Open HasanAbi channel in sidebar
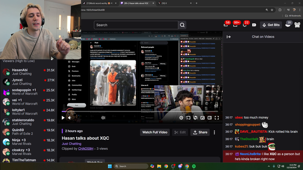Screen dimensions: 303x170 point(28,72)
